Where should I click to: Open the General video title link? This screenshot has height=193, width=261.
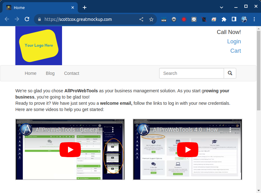coord(70,130)
